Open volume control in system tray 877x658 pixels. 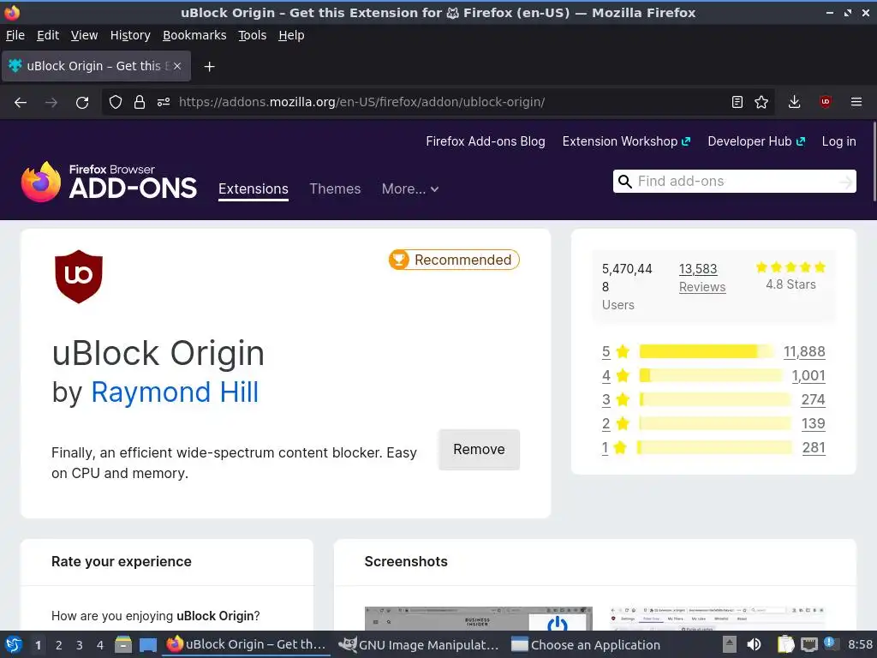(x=754, y=644)
